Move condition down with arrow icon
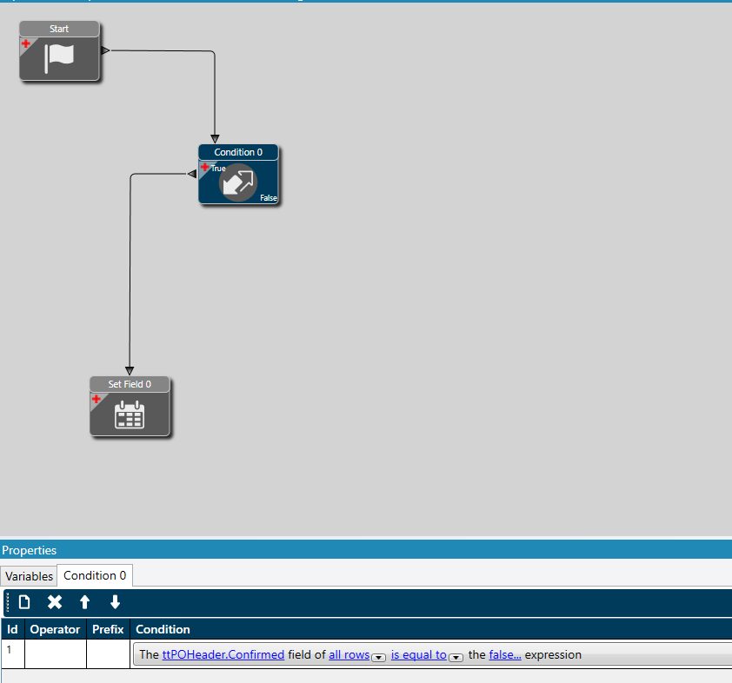The height and width of the screenshot is (683, 732). [x=115, y=602]
